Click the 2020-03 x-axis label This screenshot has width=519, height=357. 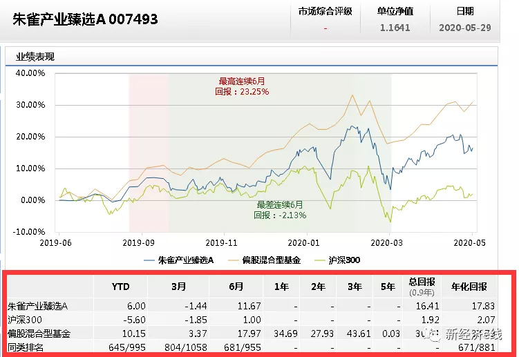click(386, 243)
